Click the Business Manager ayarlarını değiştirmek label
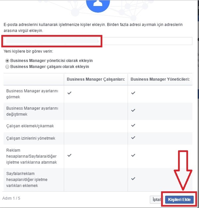The width and height of the screenshot is (199, 208). [32, 111]
